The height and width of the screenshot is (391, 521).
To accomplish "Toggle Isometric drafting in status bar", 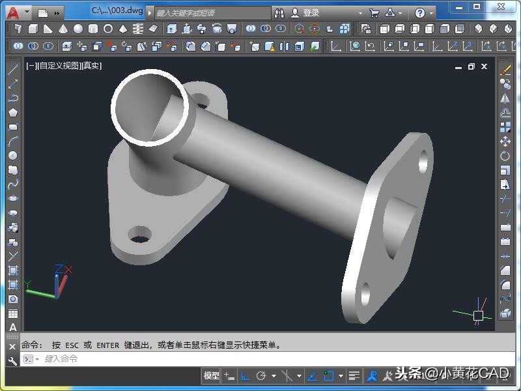I will 287,376.
